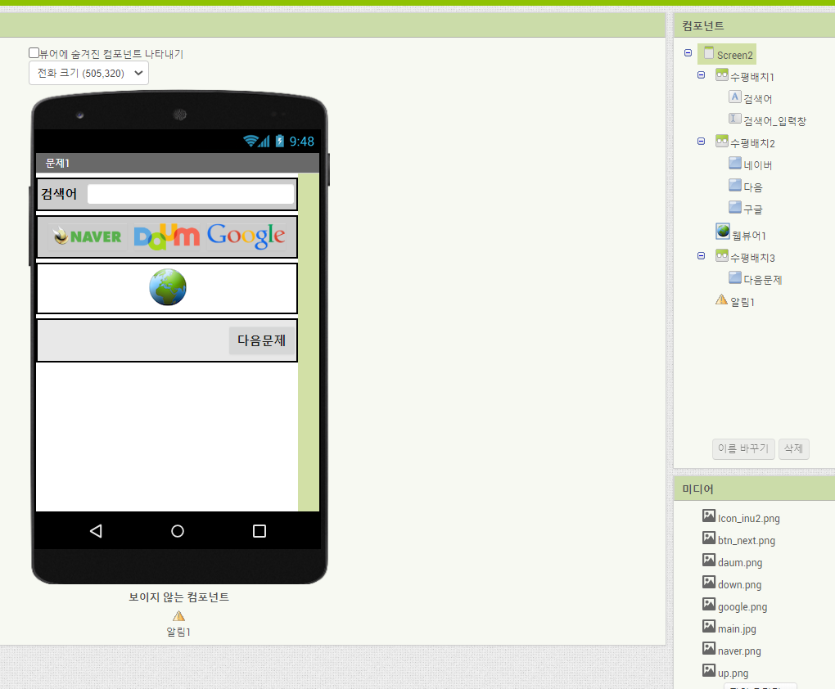
Task: Collapse the 수평배치3 tree node
Action: 702,255
